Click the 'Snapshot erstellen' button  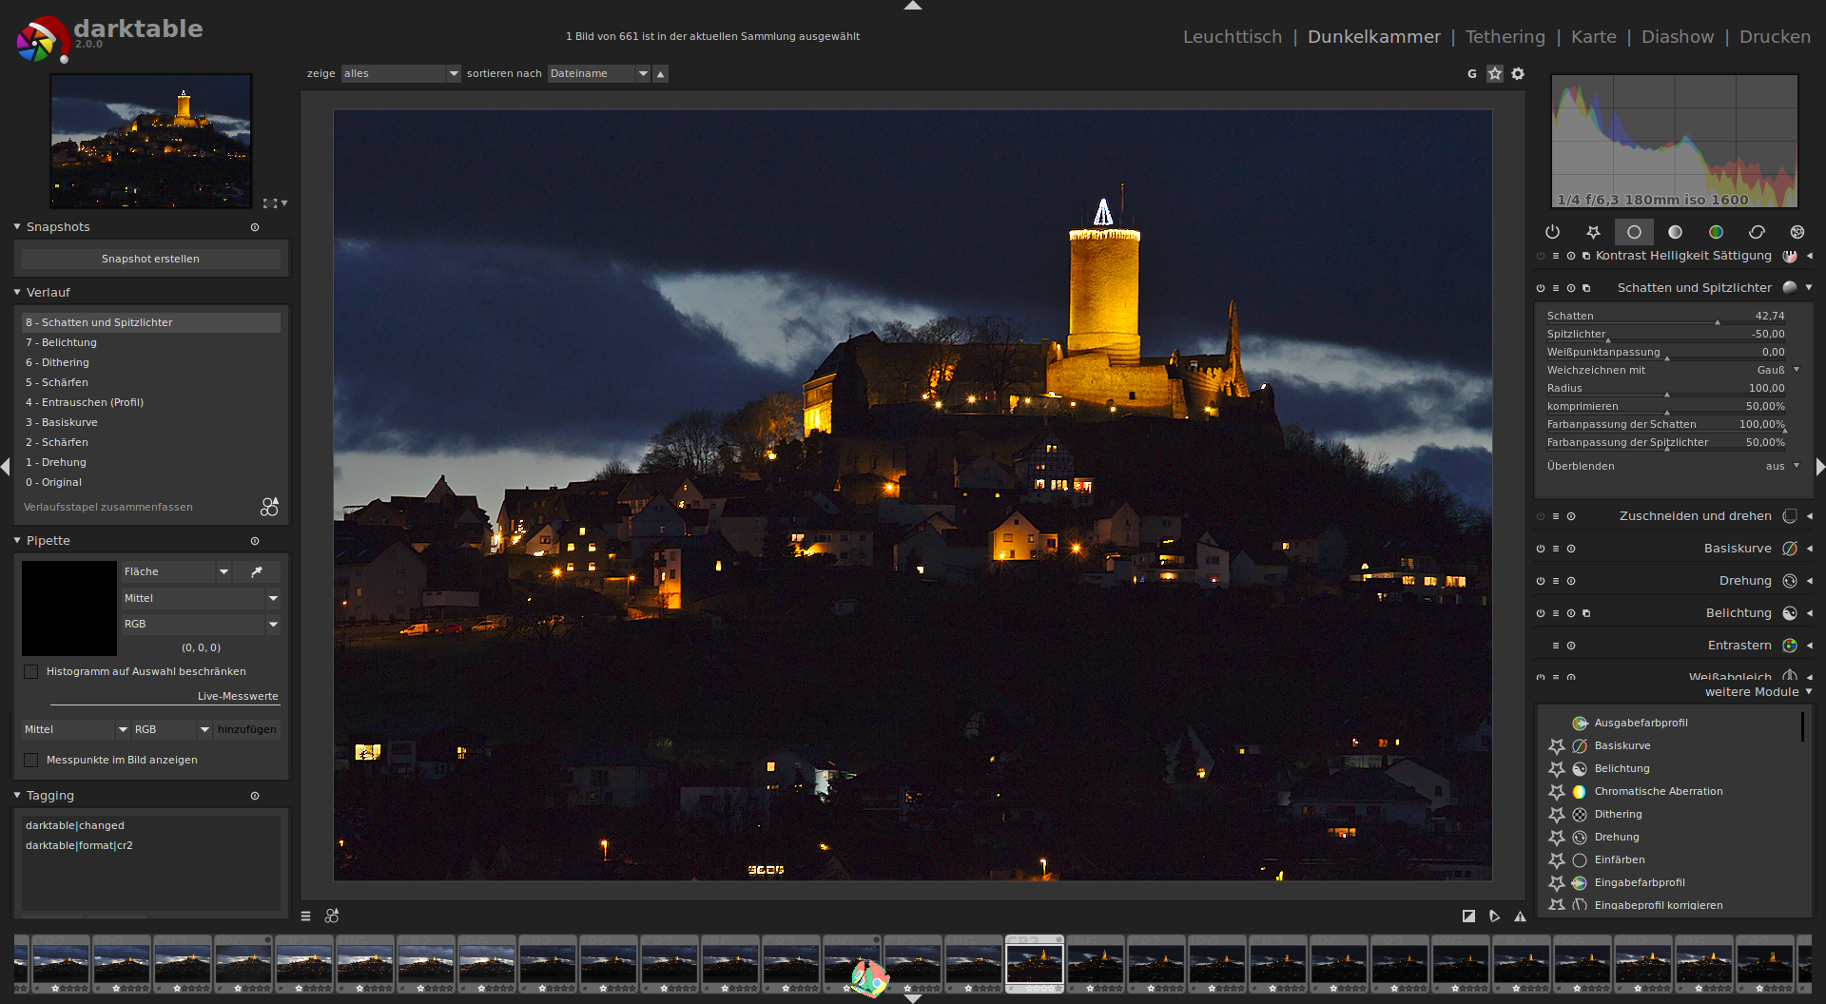click(150, 259)
